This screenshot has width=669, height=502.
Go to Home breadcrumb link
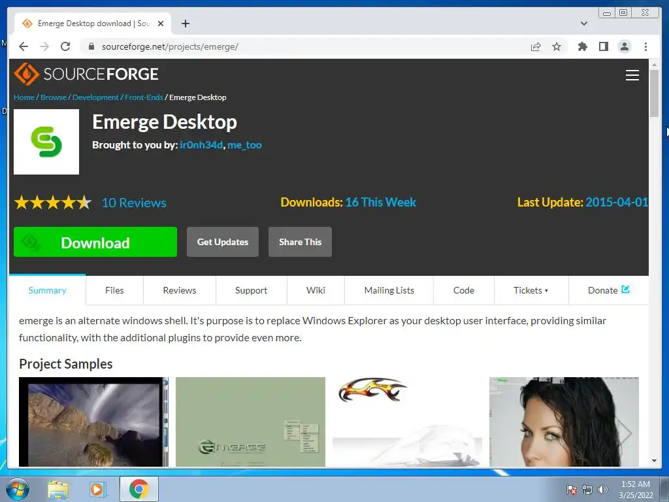coord(24,97)
